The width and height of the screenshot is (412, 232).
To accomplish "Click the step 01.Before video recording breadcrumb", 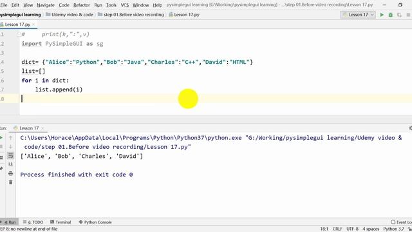I will pyautogui.click(x=131, y=15).
